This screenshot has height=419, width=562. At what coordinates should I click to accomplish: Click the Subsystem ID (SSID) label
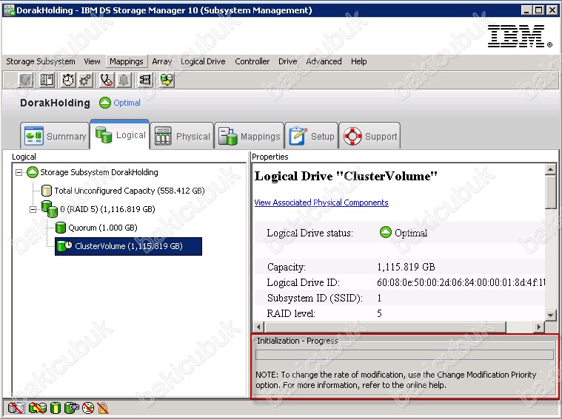pyautogui.click(x=315, y=298)
